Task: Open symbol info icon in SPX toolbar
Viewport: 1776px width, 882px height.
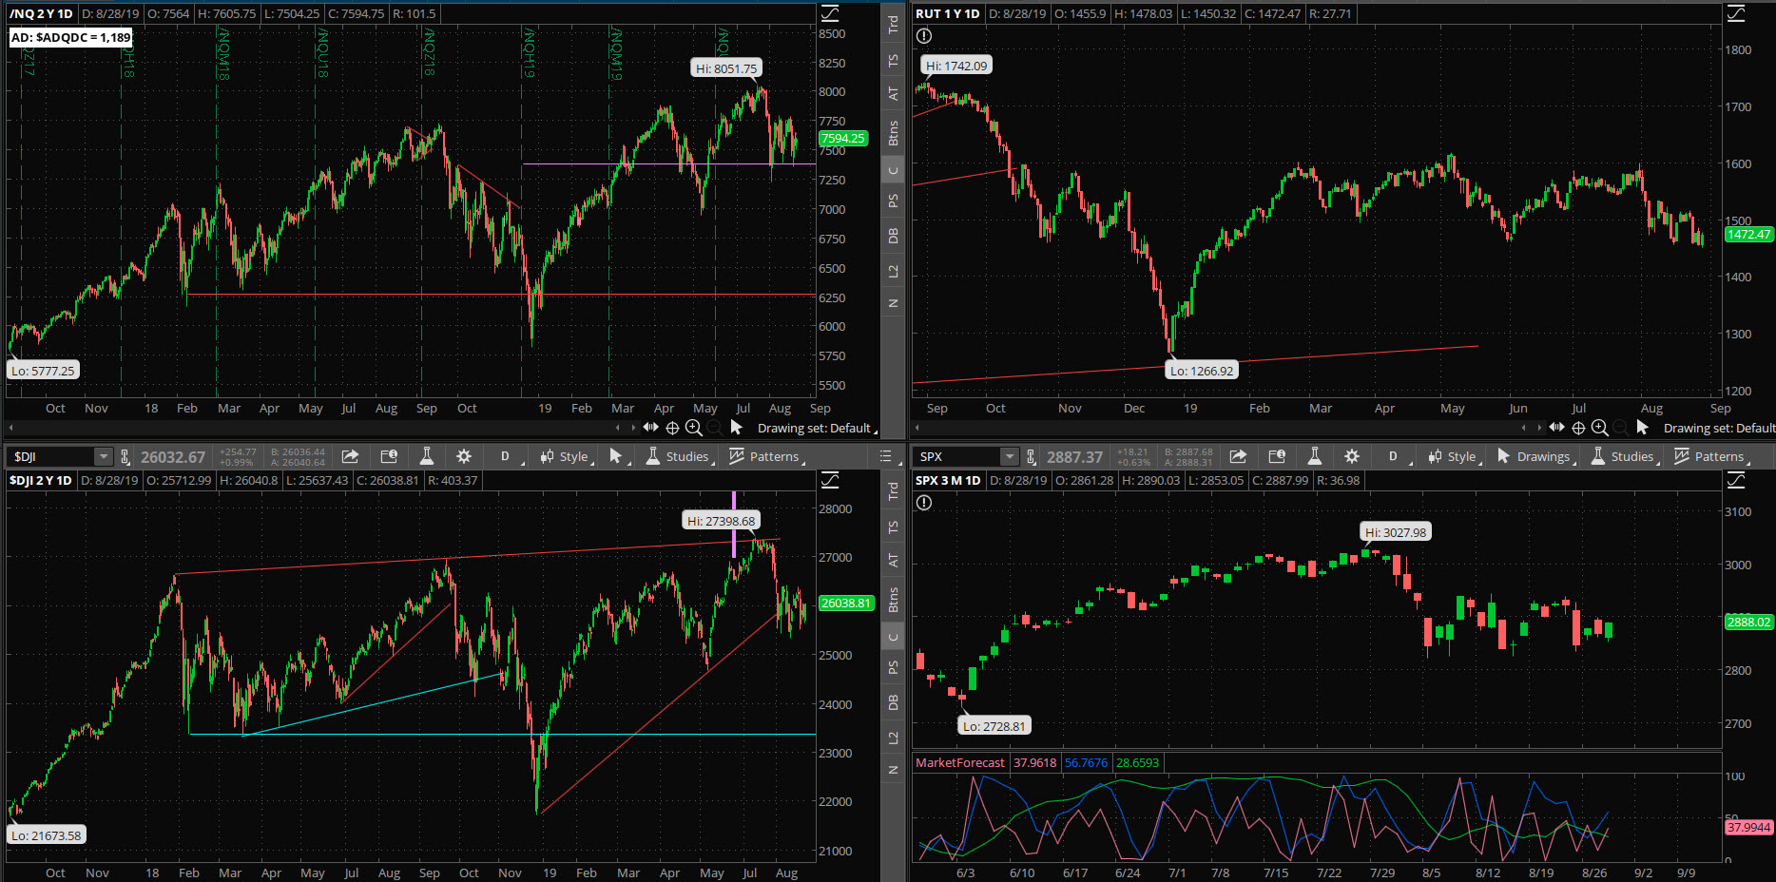Action: pyautogui.click(x=1277, y=456)
